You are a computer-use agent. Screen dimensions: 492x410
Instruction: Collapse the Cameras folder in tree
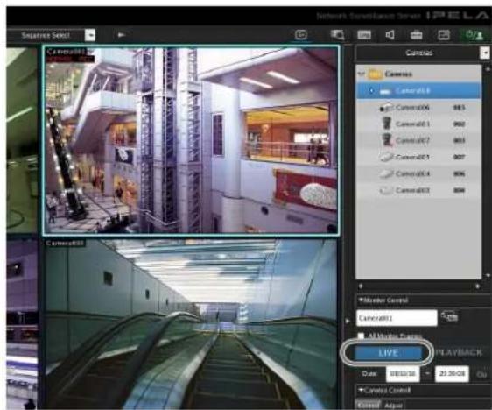click(x=361, y=74)
